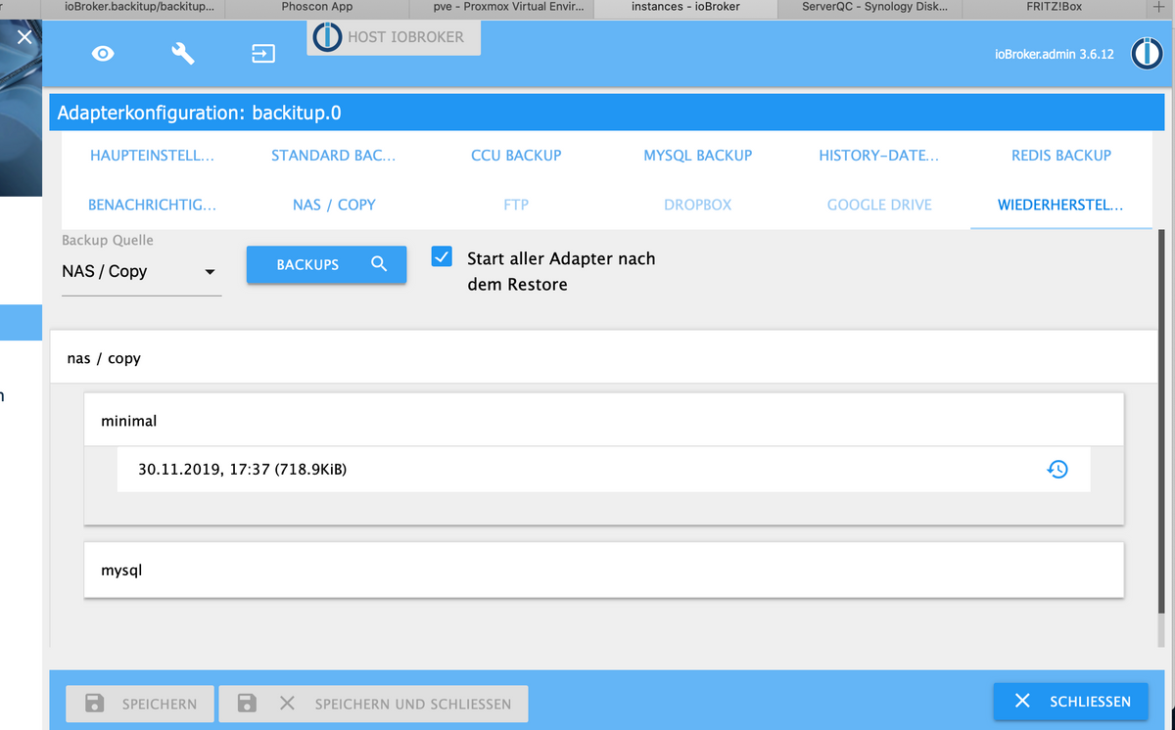Click the SCHLIESSEN button
This screenshot has width=1175, height=730.
(x=1071, y=701)
